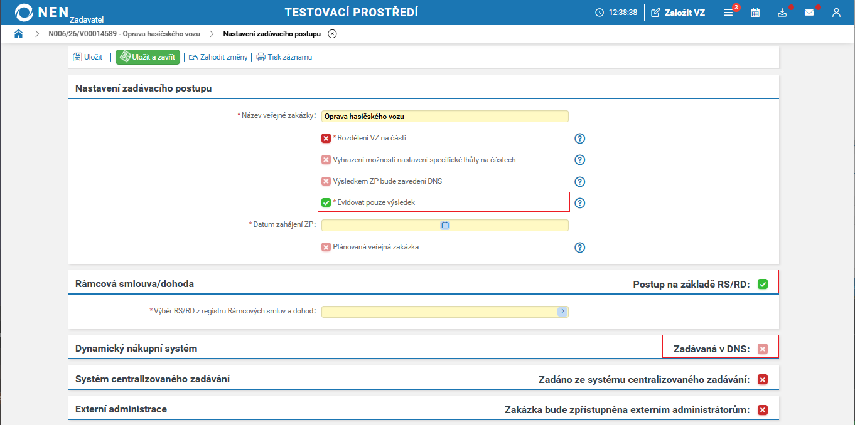Screen dimensions: 855x425
Task: Toggle Výsledkem ZP bude zavedení DNS checkbox
Action: 326,181
